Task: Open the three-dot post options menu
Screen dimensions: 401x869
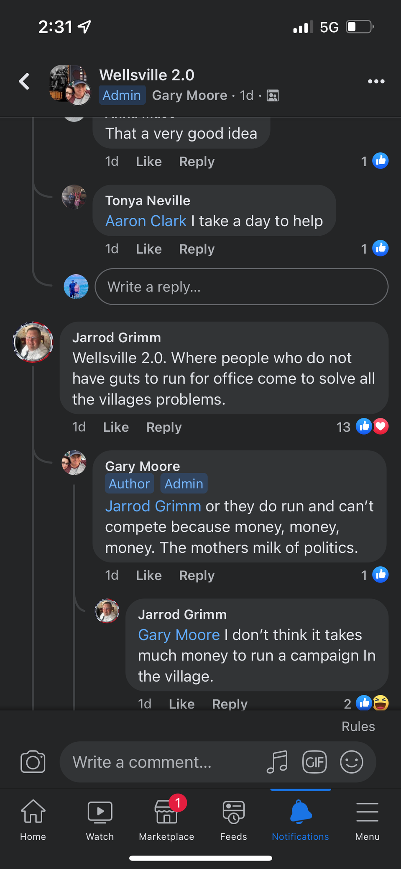Action: [376, 81]
